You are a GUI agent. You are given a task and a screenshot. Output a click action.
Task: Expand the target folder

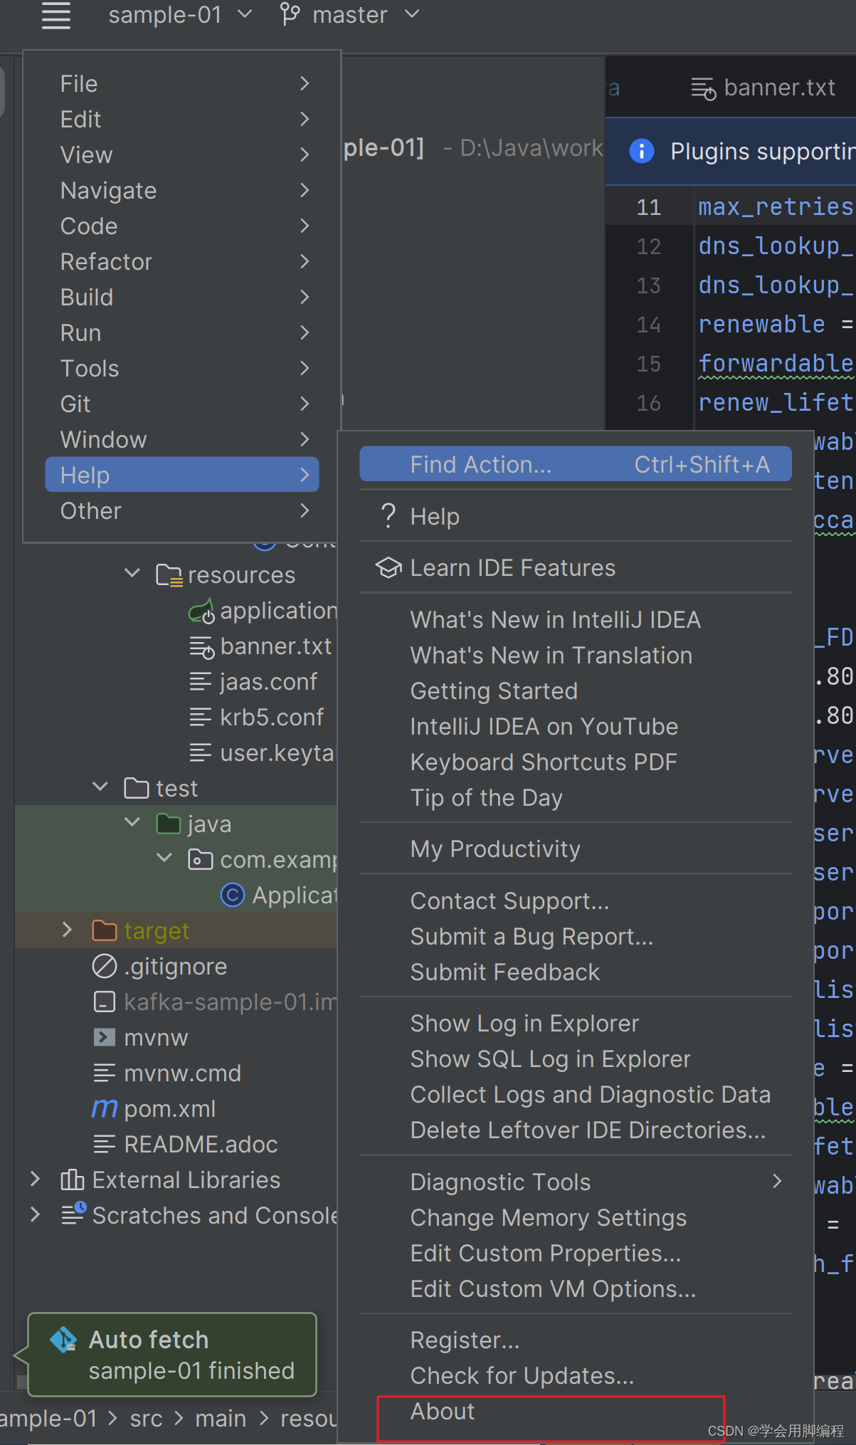68,930
